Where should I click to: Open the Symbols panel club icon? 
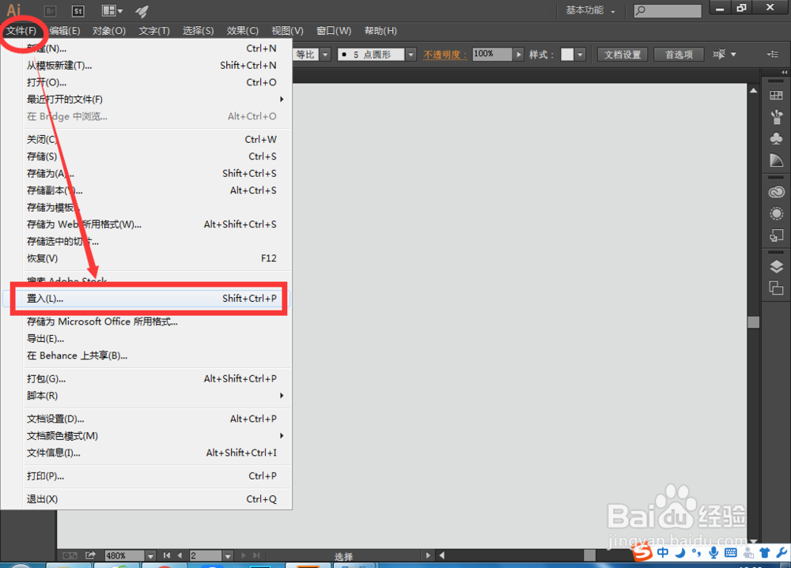[x=777, y=138]
